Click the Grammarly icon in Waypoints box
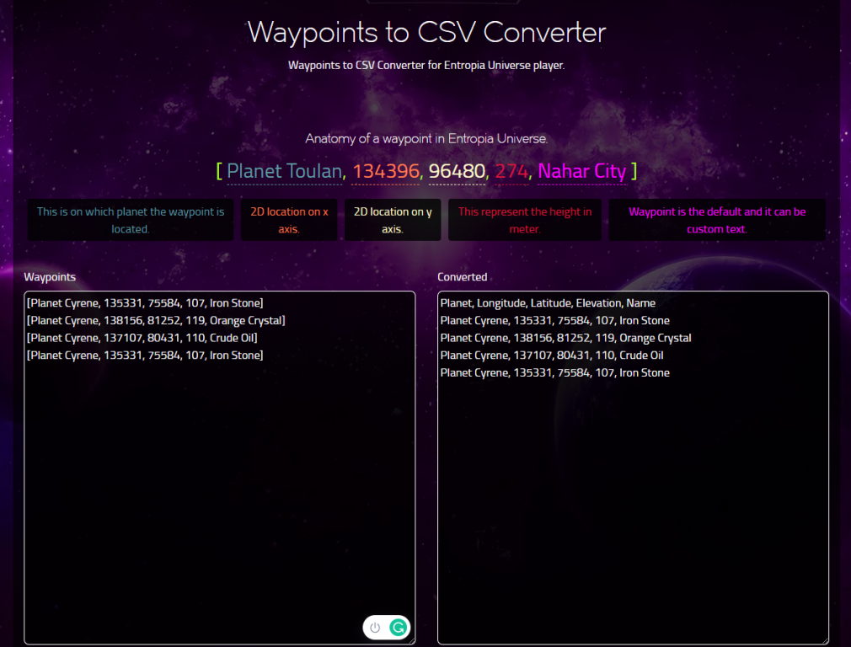Viewport: 851px width, 647px height. pos(398,628)
